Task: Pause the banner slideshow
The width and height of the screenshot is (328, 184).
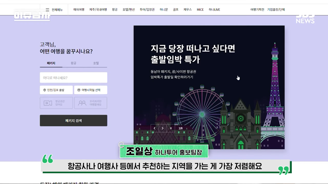Action: click(x=171, y=128)
